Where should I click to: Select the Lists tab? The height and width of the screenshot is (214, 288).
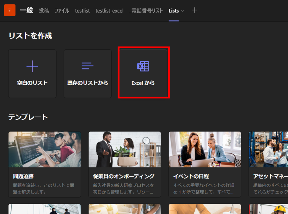174,11
